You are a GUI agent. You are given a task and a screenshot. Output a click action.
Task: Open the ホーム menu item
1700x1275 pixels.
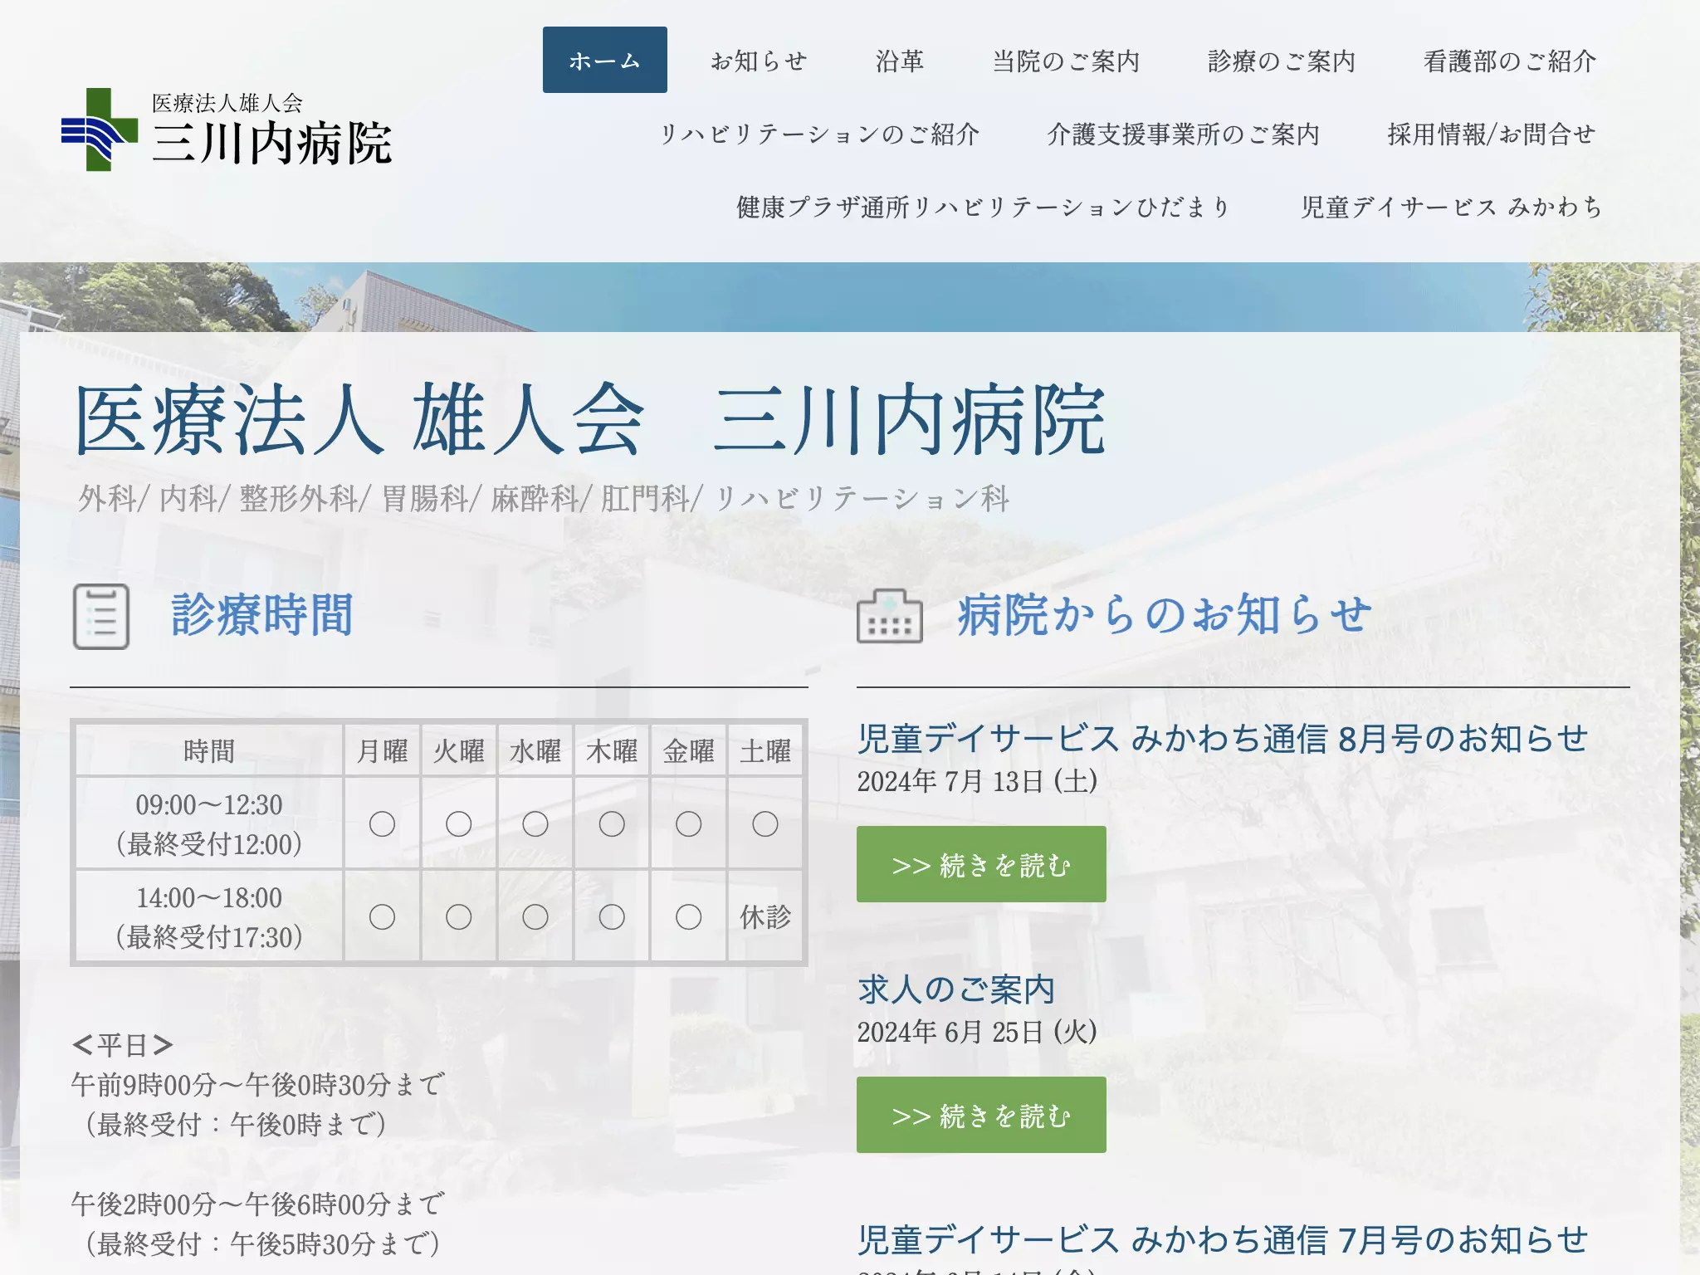pyautogui.click(x=605, y=60)
